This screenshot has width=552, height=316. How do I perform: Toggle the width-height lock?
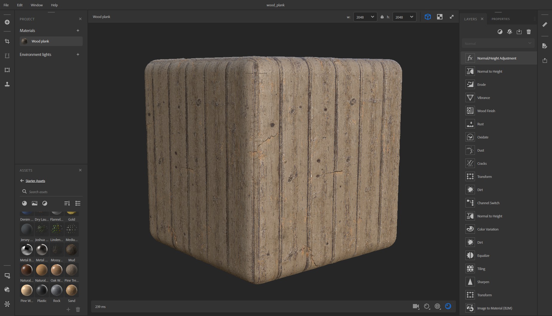click(x=382, y=17)
